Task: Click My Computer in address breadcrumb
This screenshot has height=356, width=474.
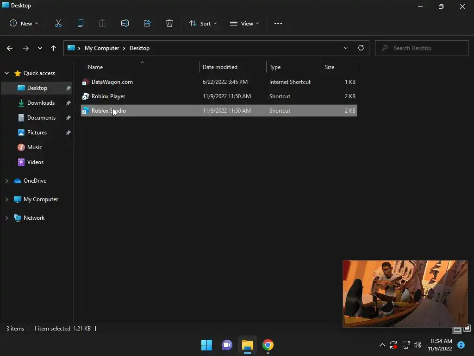Action: click(x=101, y=48)
